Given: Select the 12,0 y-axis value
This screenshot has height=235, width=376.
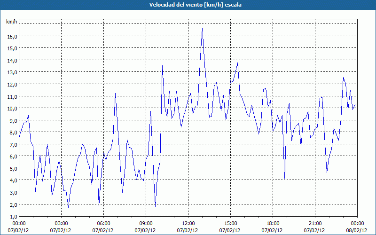Looking at the screenshot, I should (12, 85).
